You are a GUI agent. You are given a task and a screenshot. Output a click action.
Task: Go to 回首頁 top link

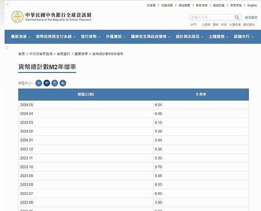point(151,5)
